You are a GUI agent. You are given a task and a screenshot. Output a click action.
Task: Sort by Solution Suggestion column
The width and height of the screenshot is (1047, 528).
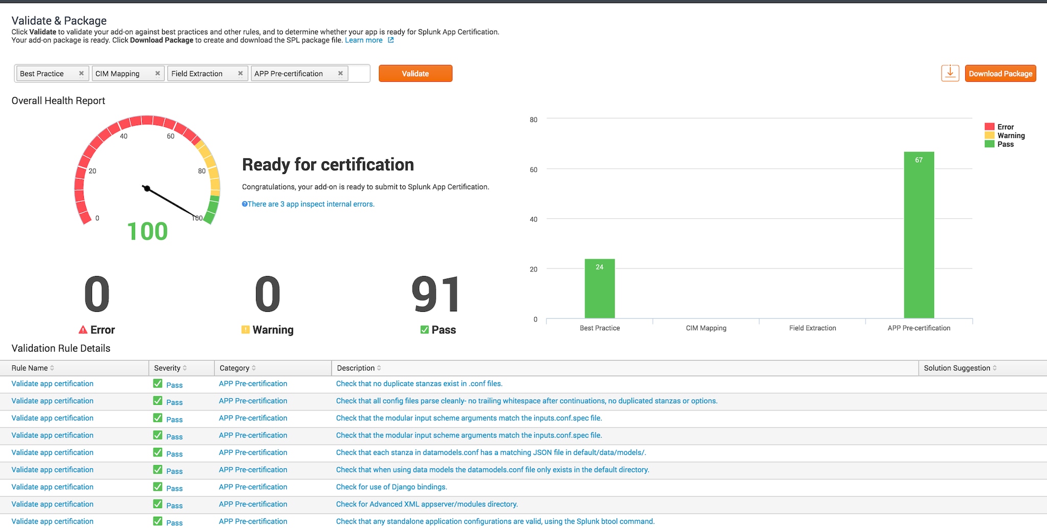click(960, 368)
